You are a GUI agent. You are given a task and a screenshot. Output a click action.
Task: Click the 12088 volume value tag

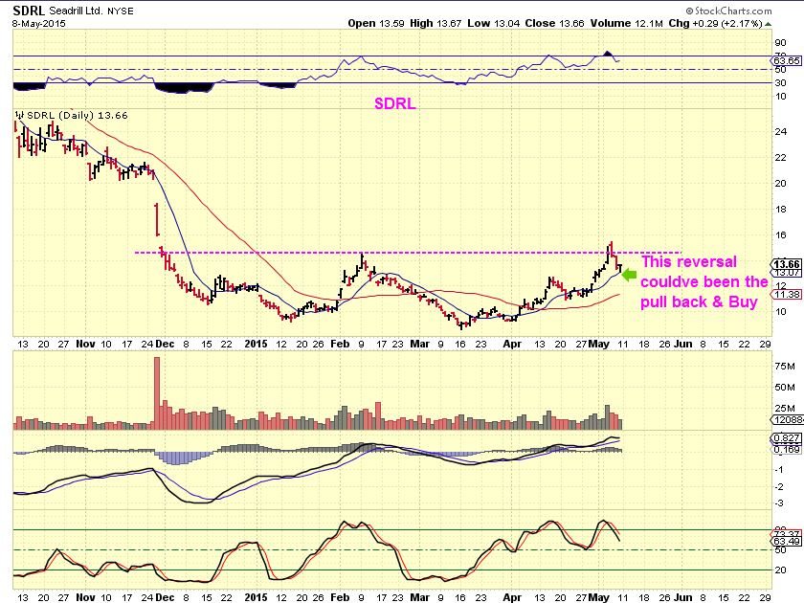point(787,420)
